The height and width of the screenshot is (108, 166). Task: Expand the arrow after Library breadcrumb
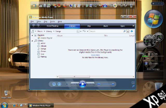[54, 31]
